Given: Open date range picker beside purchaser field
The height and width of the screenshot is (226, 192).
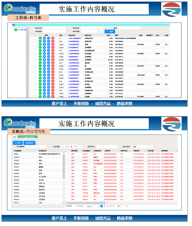Looking at the screenshot, I should click(72, 147).
